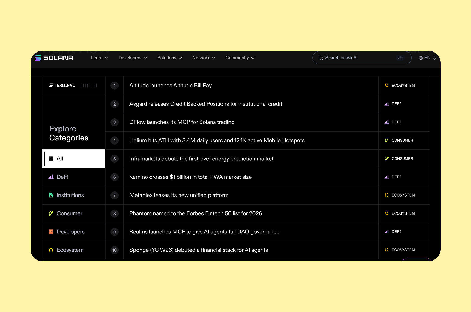Click the search magnifier icon
This screenshot has height=312, width=471.
pyautogui.click(x=321, y=58)
